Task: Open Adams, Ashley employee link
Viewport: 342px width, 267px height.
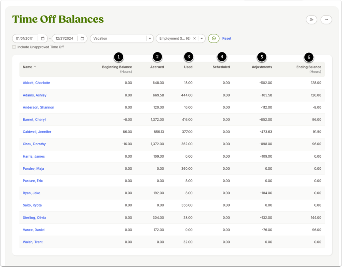Action: (34, 95)
